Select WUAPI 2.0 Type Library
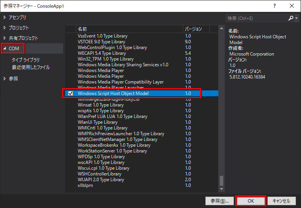 point(141,180)
